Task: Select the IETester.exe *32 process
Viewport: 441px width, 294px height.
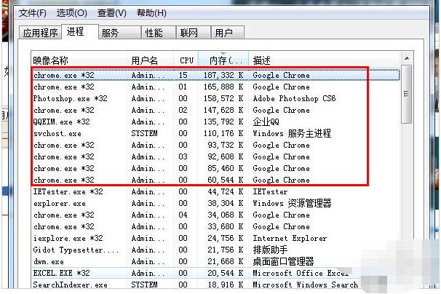Action: click(x=215, y=191)
